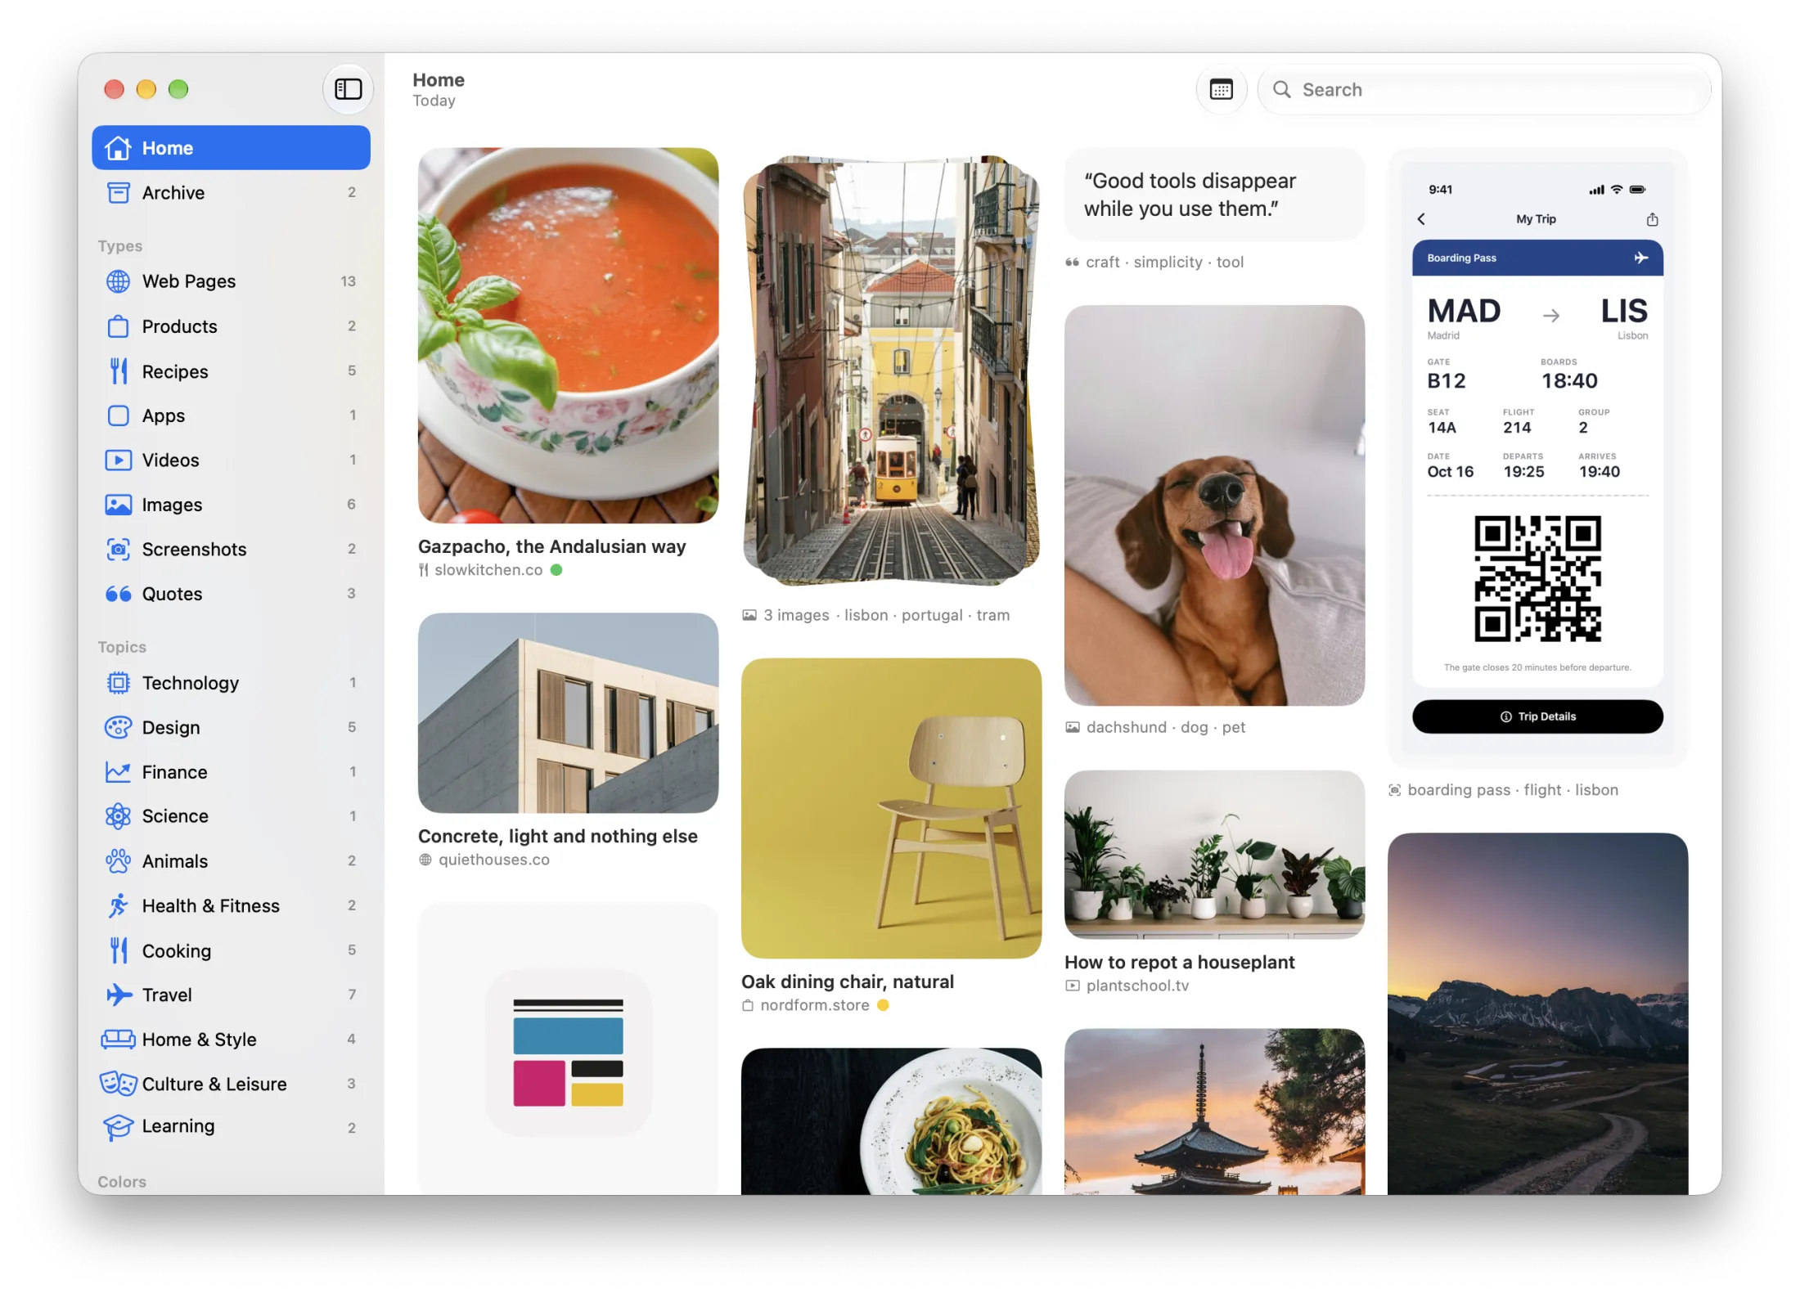Click the green status dot by slowkitchen.co
The width and height of the screenshot is (1800, 1298).
tap(556, 570)
